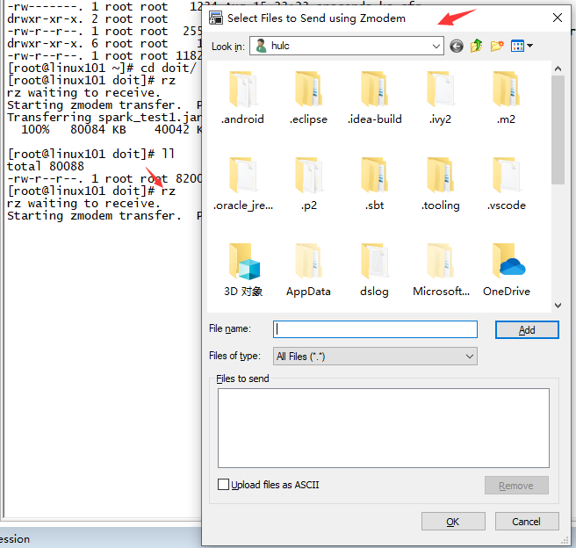Click the file list scrollbar thumb
The image size is (576, 548).
[558, 130]
